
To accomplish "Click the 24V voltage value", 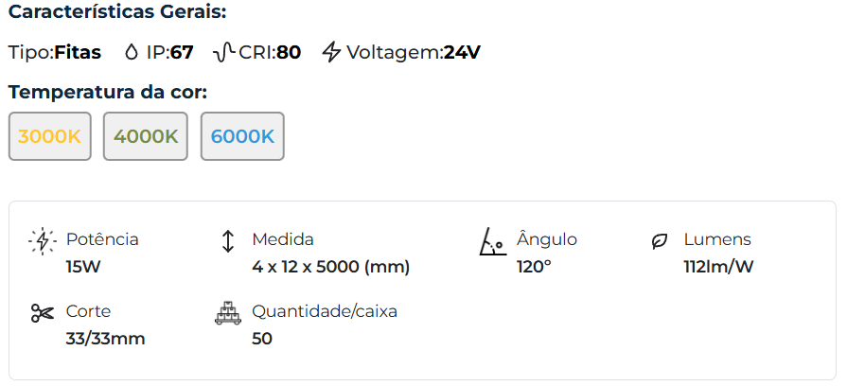I will click(x=462, y=52).
